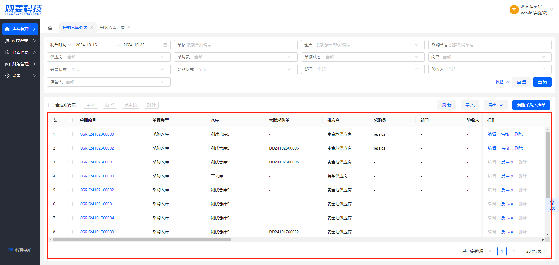559x265 pixels.
Task: Open the 设置 sidebar menu
Action: coord(20,76)
